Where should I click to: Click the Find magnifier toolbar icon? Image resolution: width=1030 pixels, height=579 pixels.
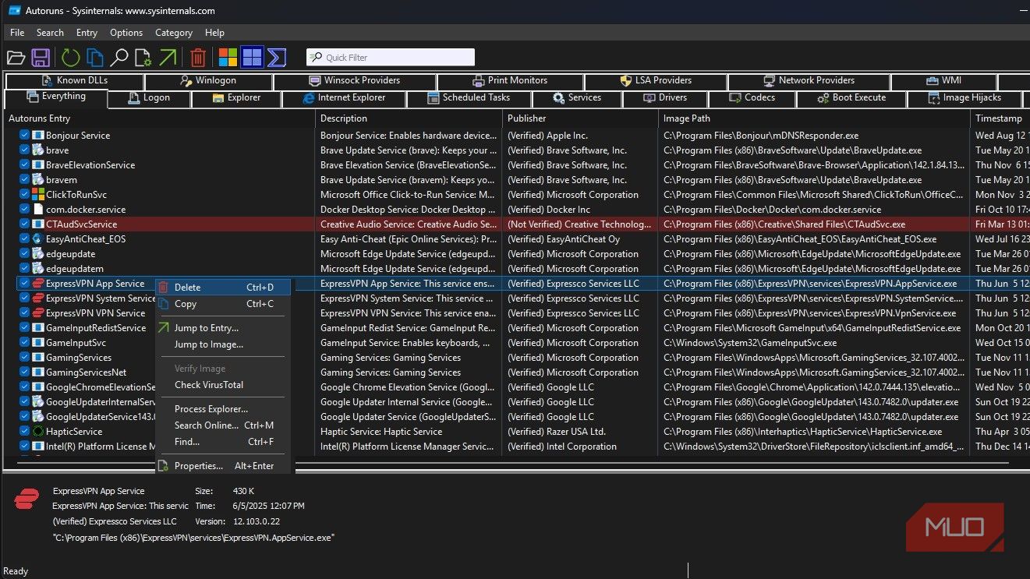(x=119, y=58)
